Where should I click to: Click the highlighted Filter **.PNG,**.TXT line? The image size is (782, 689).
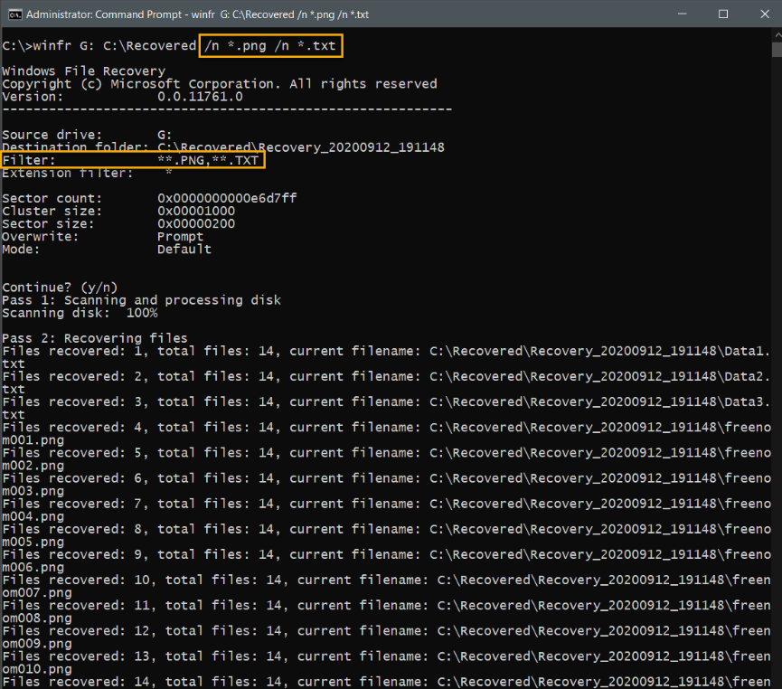click(133, 160)
